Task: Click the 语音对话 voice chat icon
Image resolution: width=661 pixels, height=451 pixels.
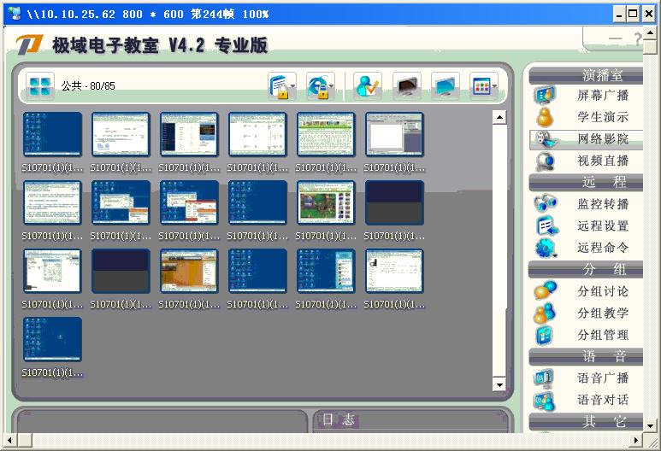Action: click(x=545, y=401)
